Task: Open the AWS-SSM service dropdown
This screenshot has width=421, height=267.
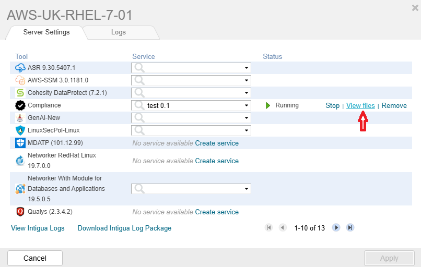Action: click(246, 80)
